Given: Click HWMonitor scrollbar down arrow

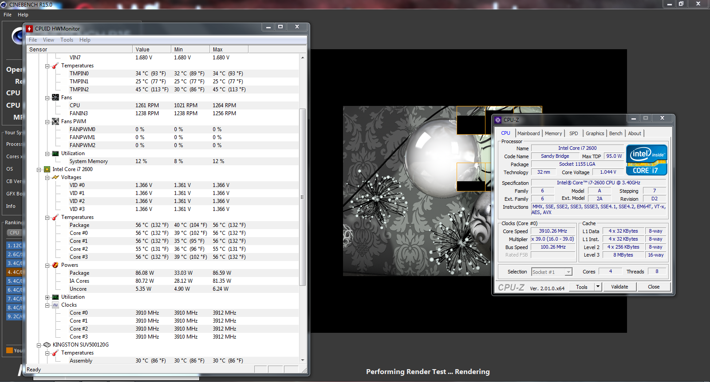Looking at the screenshot, I should point(303,360).
